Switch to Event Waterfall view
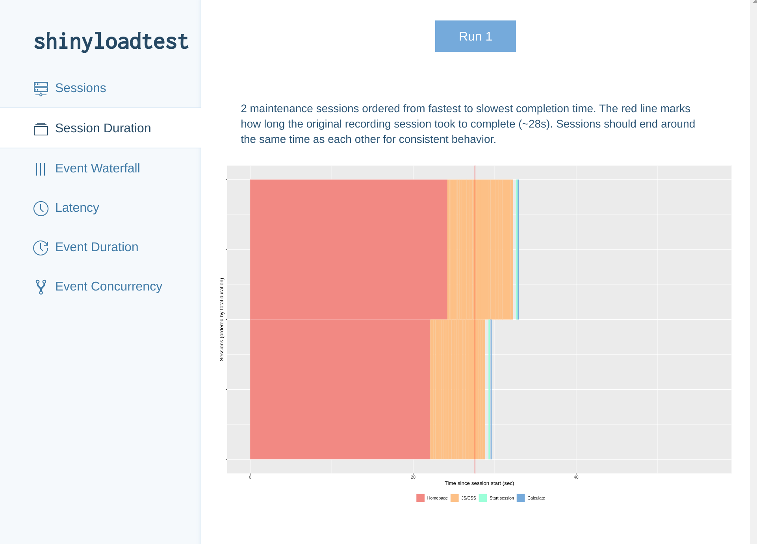The width and height of the screenshot is (757, 544). coord(97,168)
